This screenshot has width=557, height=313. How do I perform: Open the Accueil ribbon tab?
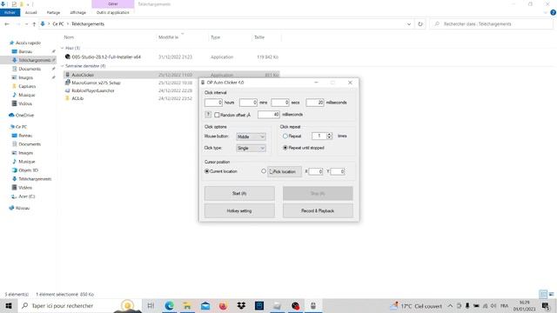coord(31,12)
